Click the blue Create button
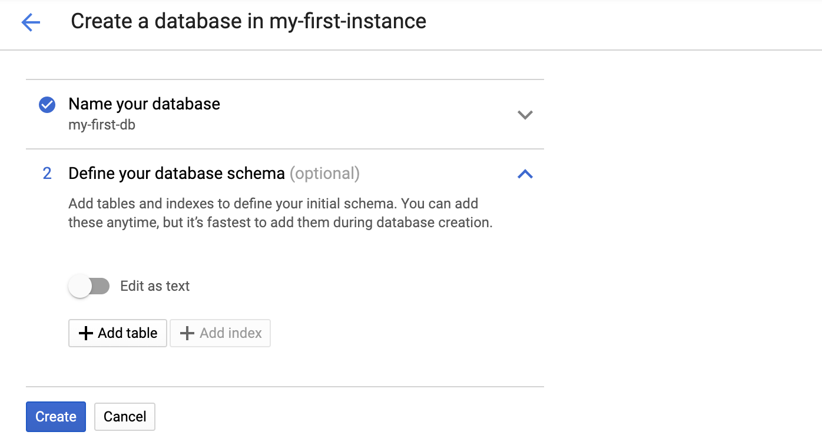Screen dimensions: 822x445 click(56, 417)
